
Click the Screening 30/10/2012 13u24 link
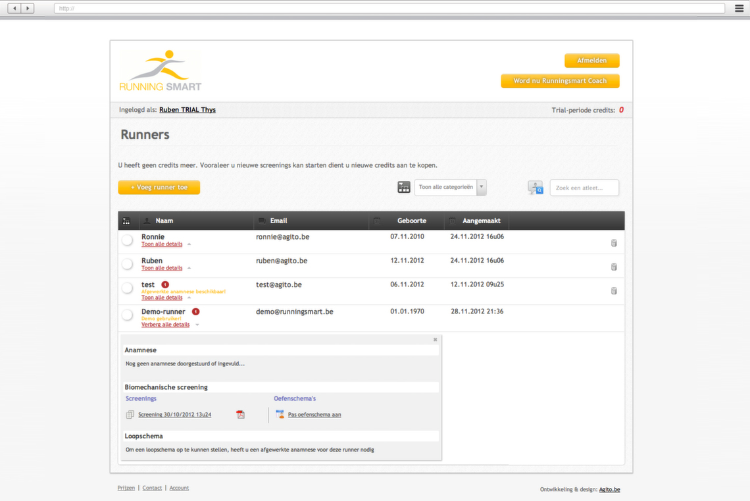tap(174, 415)
